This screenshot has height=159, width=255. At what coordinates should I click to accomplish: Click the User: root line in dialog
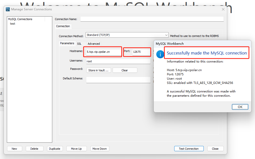(174, 79)
